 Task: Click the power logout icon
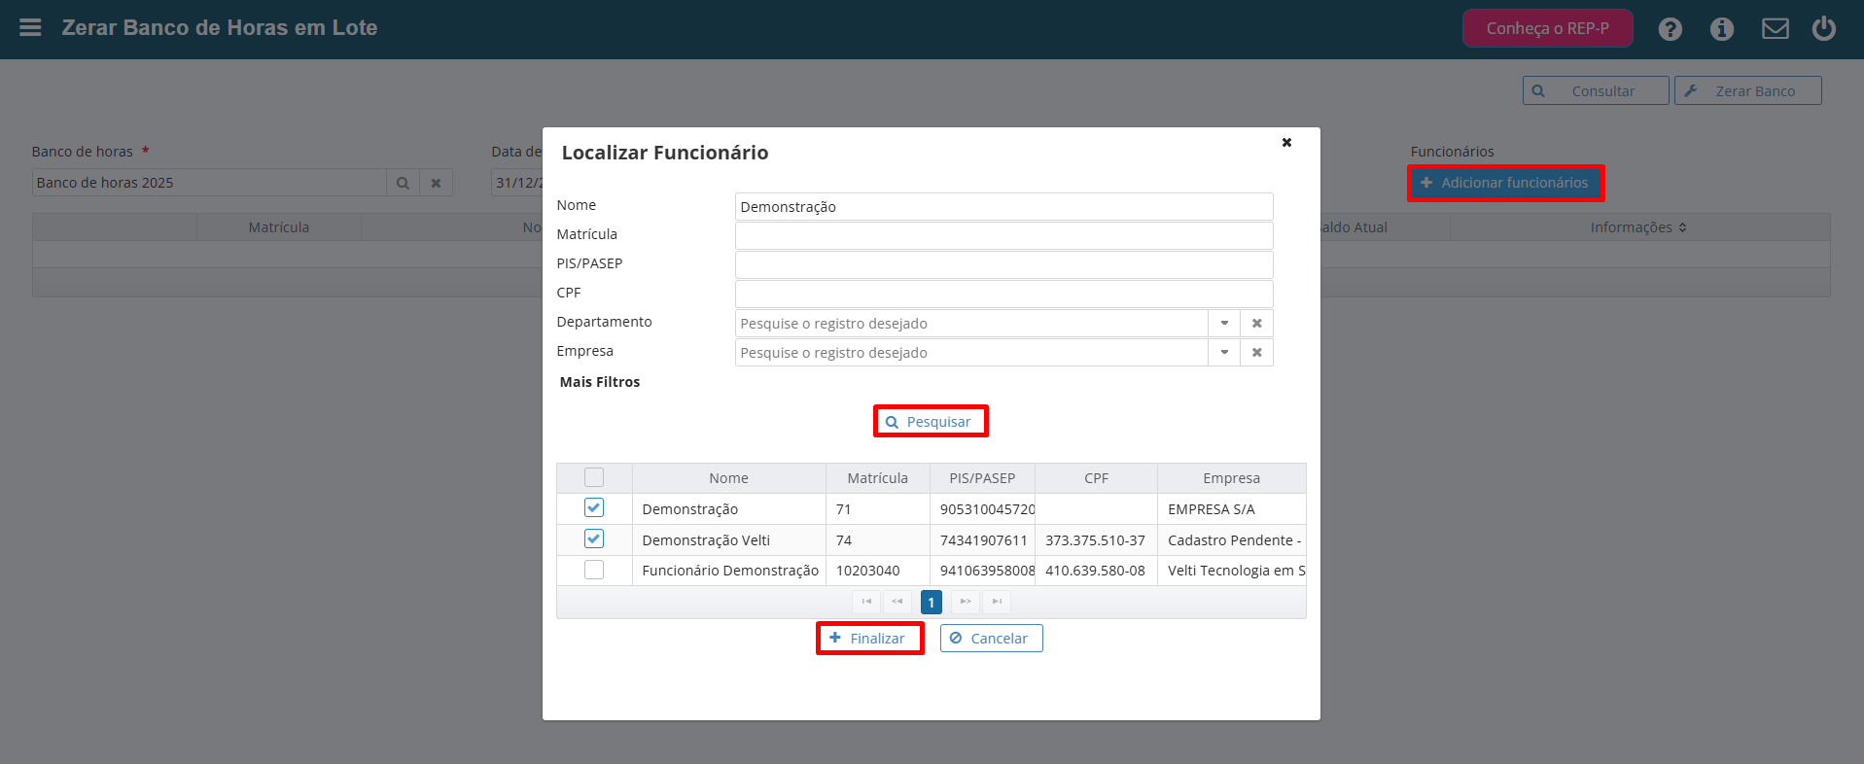pyautogui.click(x=1824, y=28)
